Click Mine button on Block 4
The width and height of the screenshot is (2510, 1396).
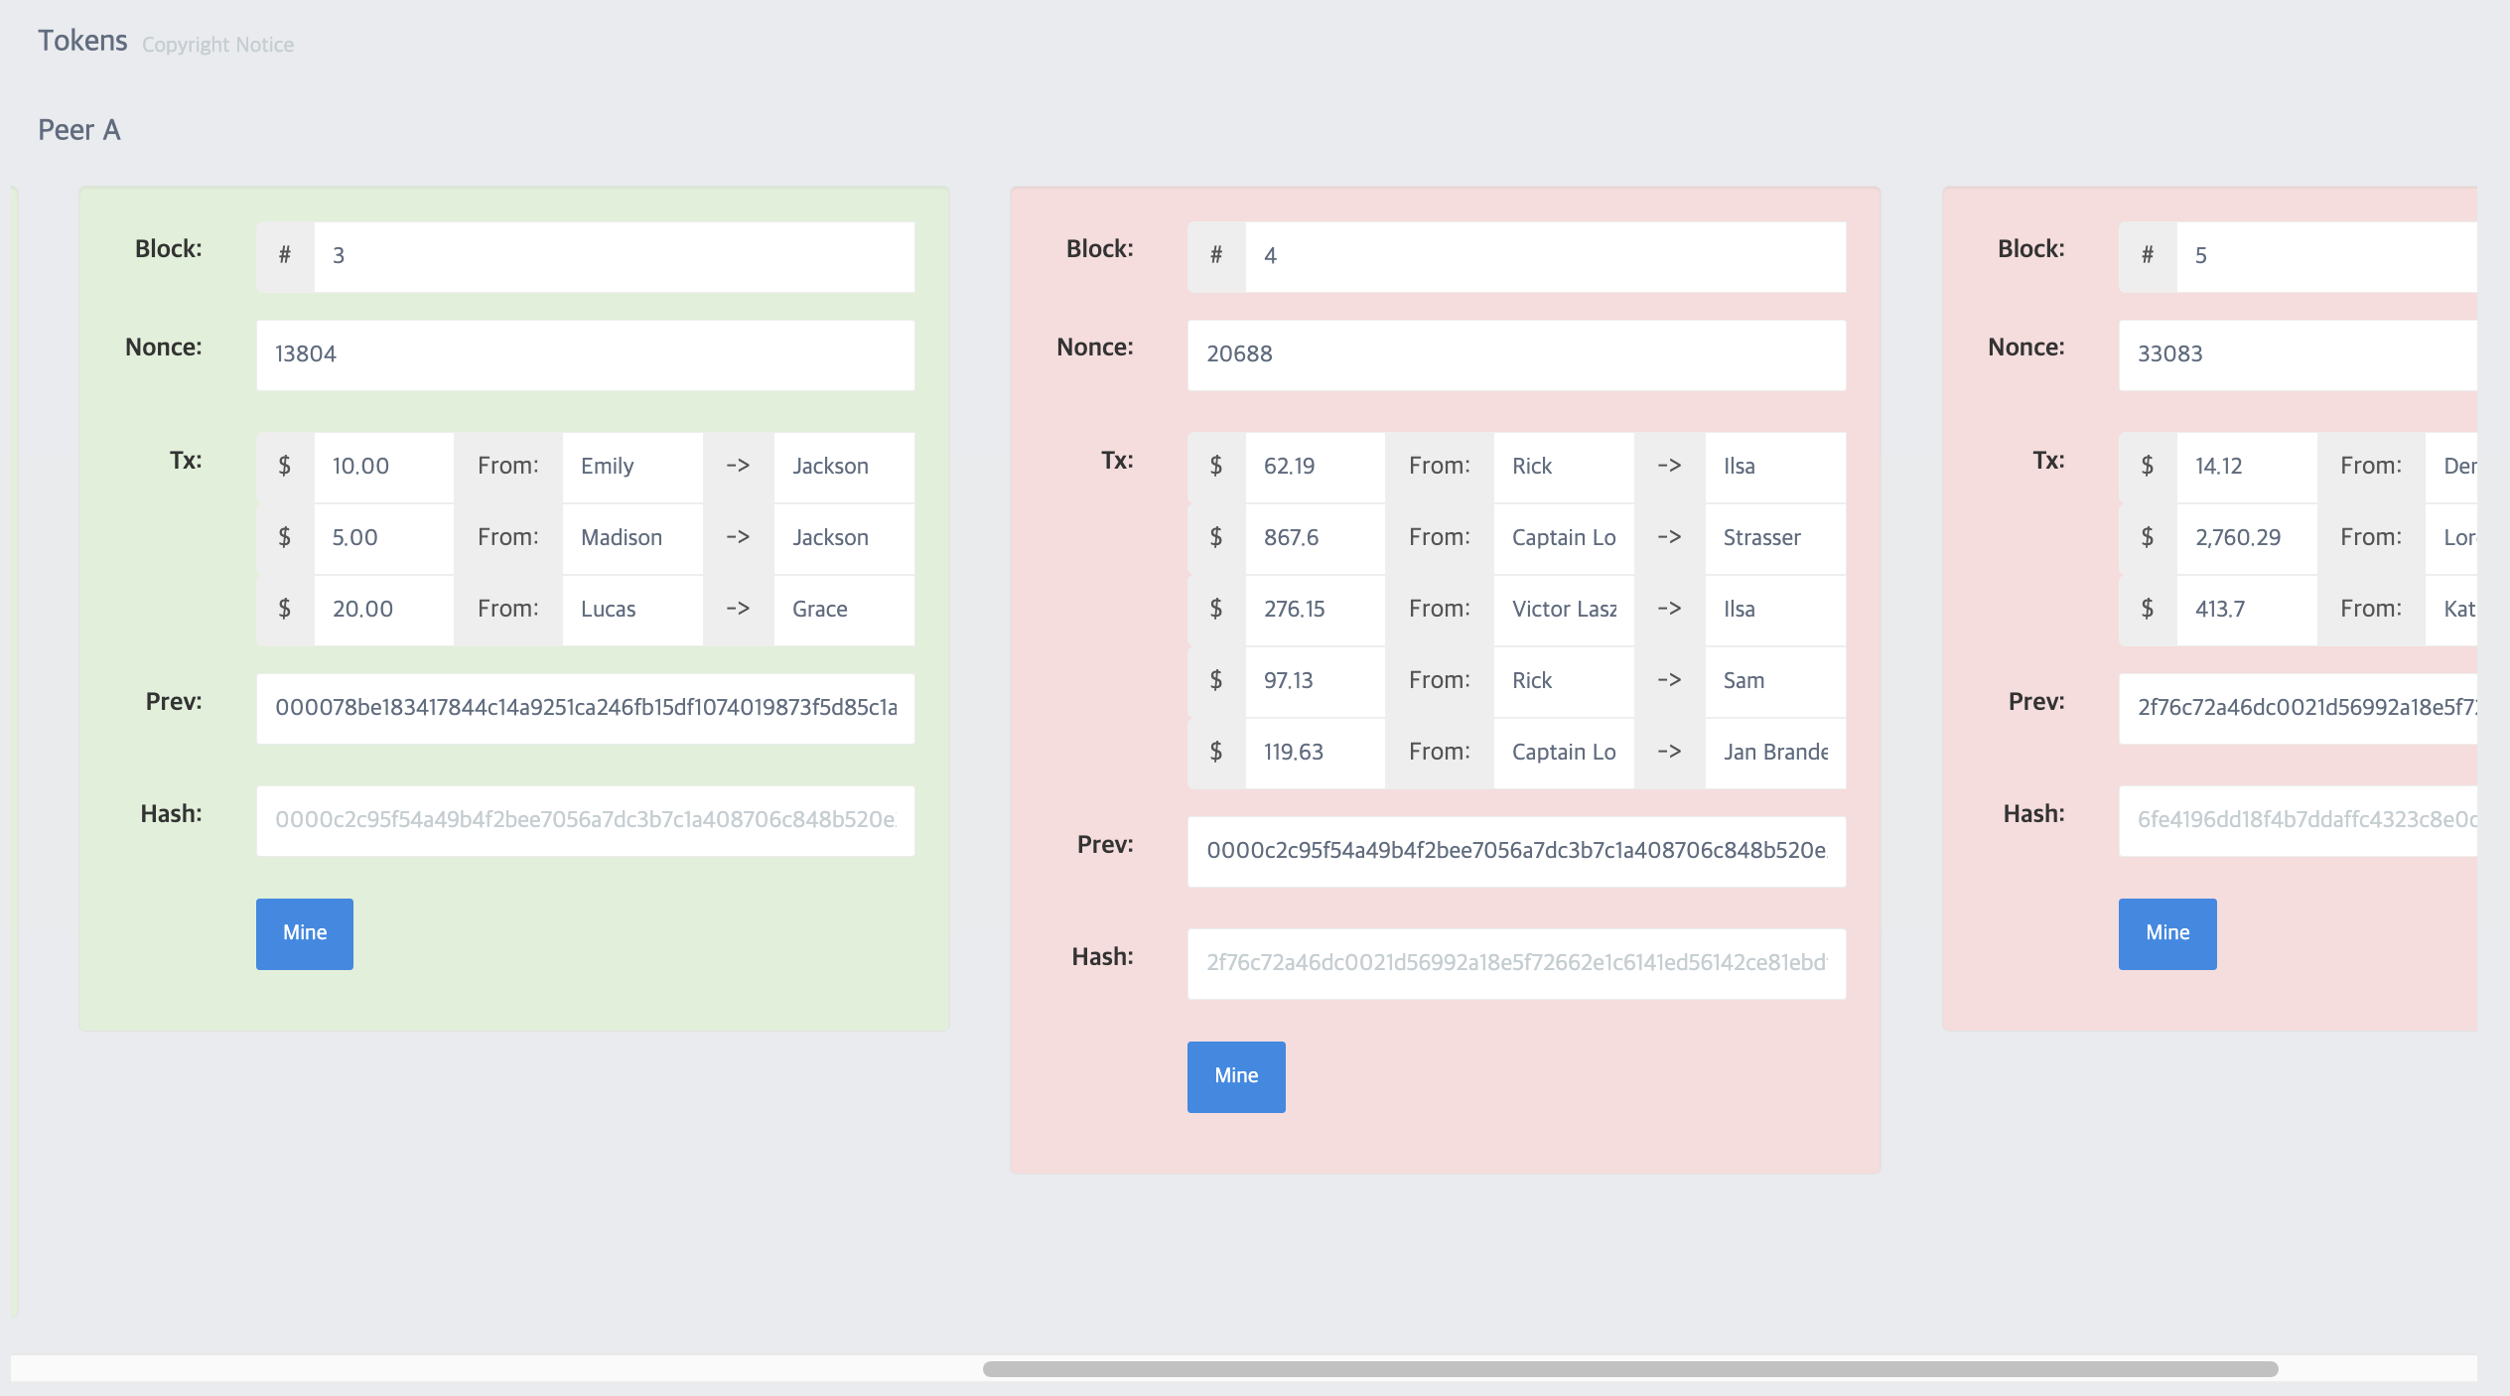click(1235, 1076)
